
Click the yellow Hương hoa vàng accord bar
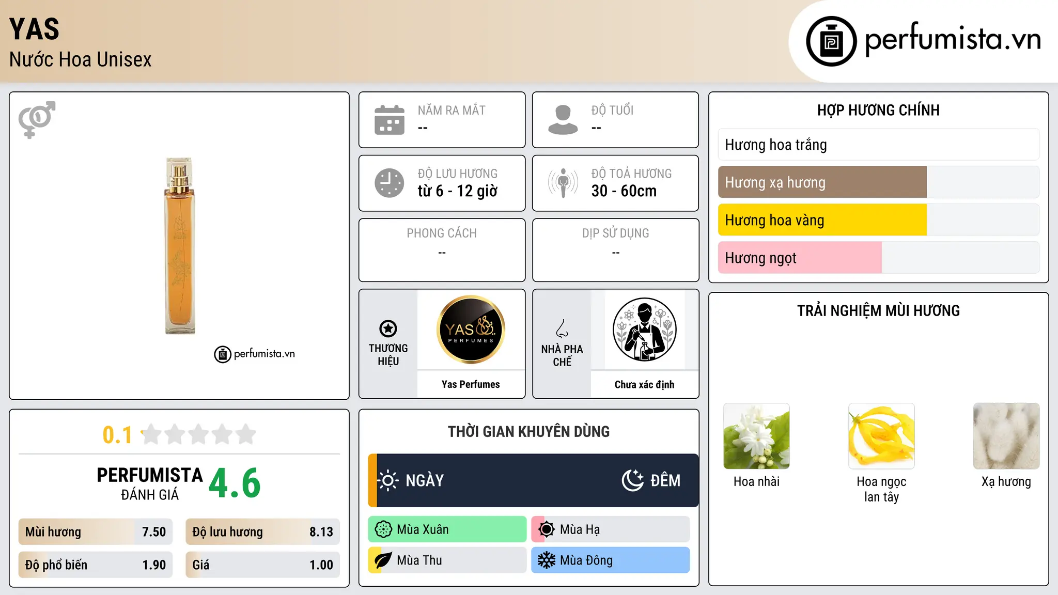[x=879, y=220]
